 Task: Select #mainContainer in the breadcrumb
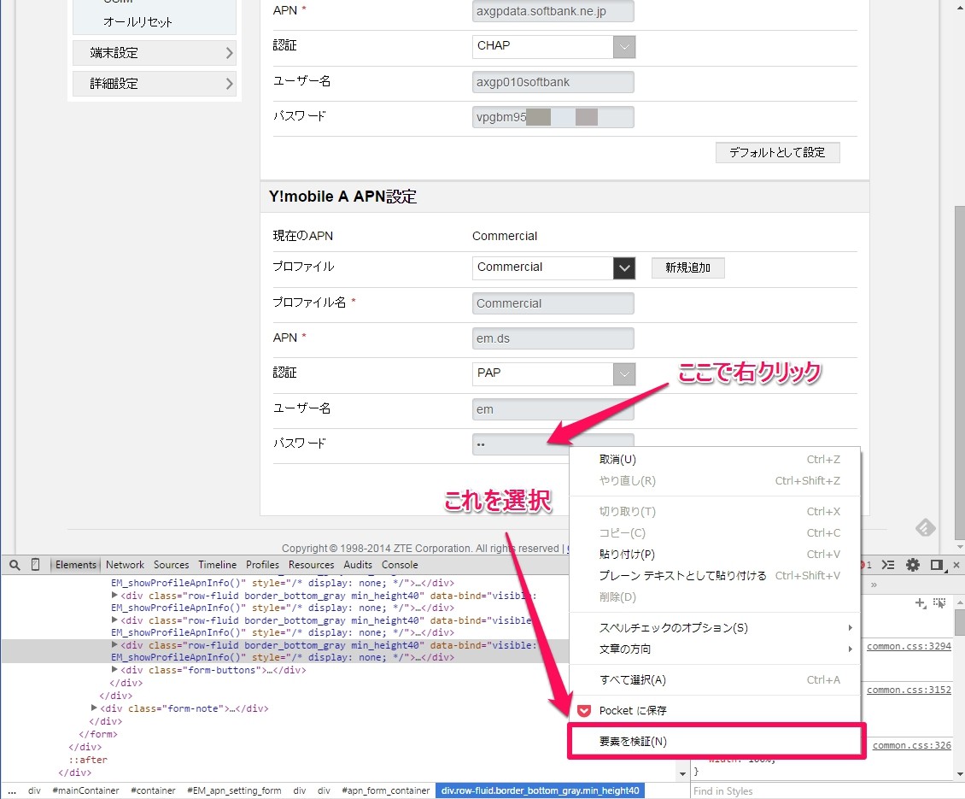(x=85, y=790)
